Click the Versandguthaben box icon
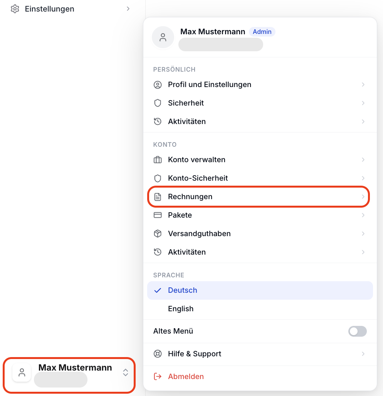The image size is (383, 396). coord(158,233)
